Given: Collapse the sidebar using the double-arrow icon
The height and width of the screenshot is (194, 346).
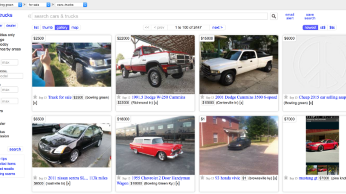Looking at the screenshot, I should (x=29, y=16).
